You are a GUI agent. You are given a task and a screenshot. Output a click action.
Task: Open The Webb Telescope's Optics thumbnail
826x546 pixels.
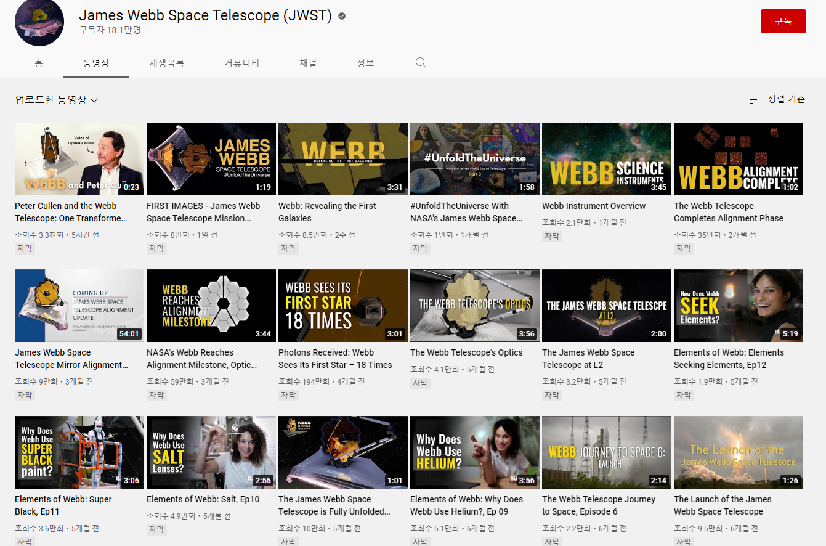pos(475,306)
